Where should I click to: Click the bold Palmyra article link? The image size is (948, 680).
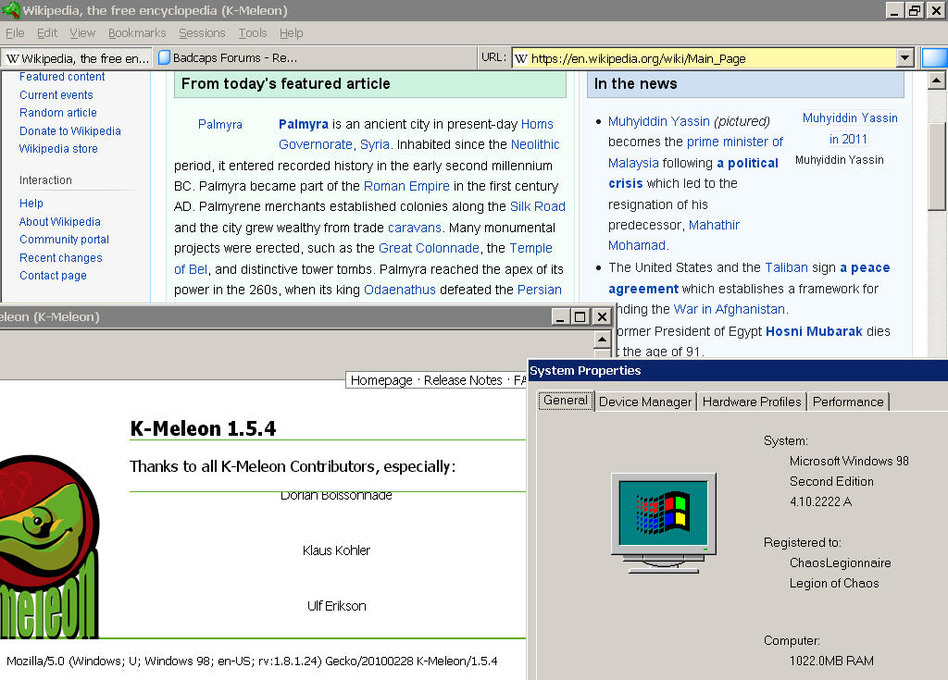(304, 124)
